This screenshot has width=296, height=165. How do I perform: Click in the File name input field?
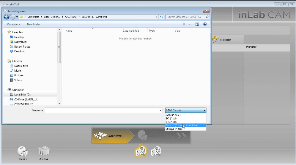pos(102,110)
